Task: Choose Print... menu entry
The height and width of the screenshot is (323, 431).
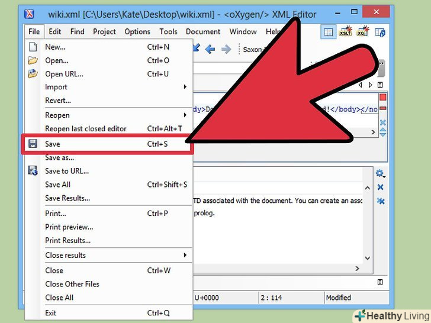Action: tap(108, 214)
